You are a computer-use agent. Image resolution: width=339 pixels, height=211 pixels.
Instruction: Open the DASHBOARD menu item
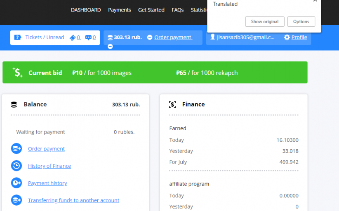coord(86,10)
